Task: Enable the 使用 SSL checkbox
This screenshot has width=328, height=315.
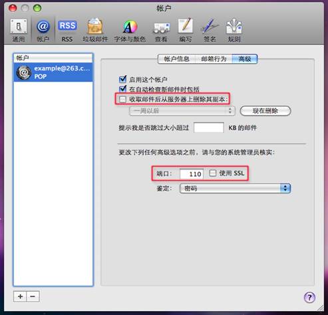Action: pos(213,173)
